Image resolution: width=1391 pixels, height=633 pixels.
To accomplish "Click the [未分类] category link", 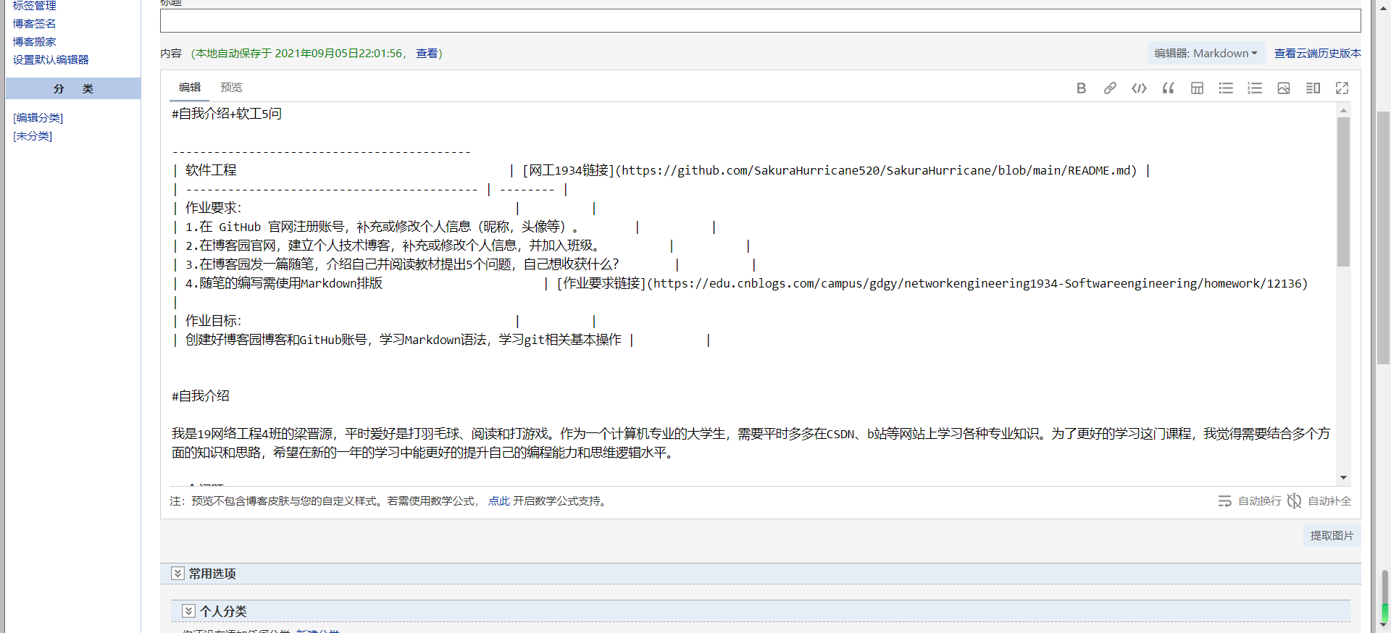I will [x=33, y=135].
